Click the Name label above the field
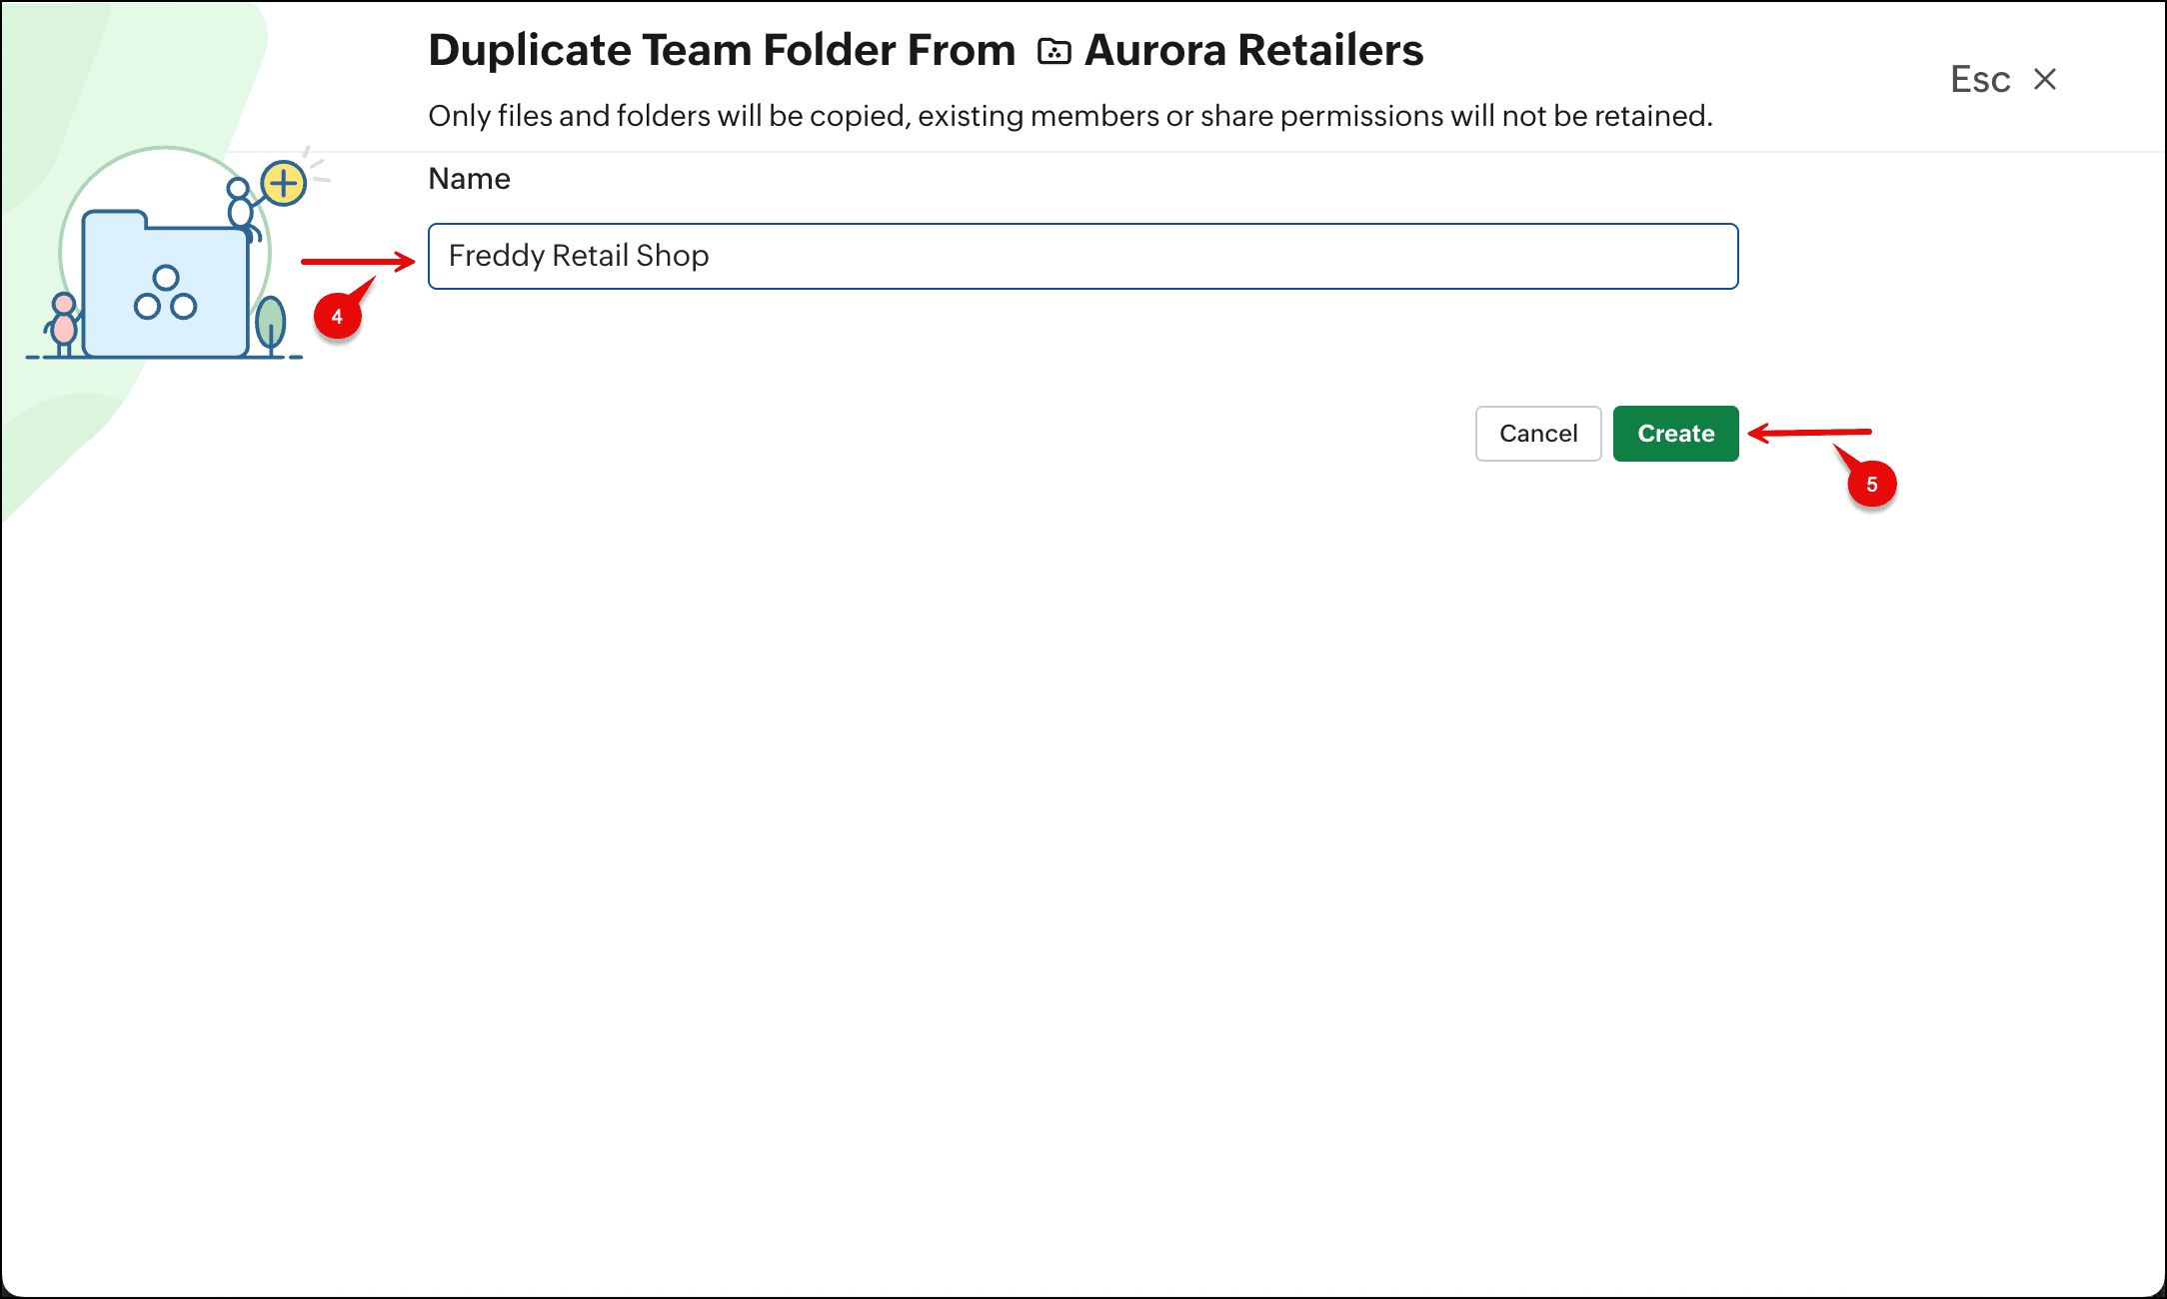Image resolution: width=2167 pixels, height=1299 pixels. [x=469, y=179]
